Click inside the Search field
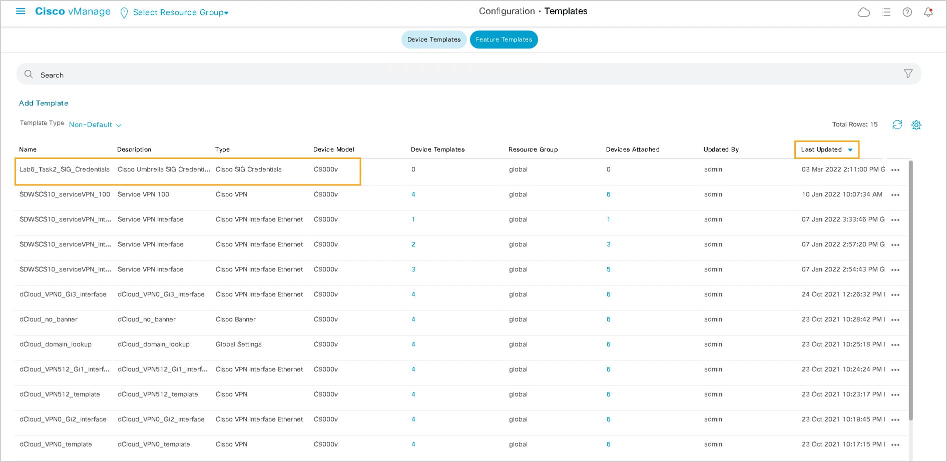 coord(468,74)
